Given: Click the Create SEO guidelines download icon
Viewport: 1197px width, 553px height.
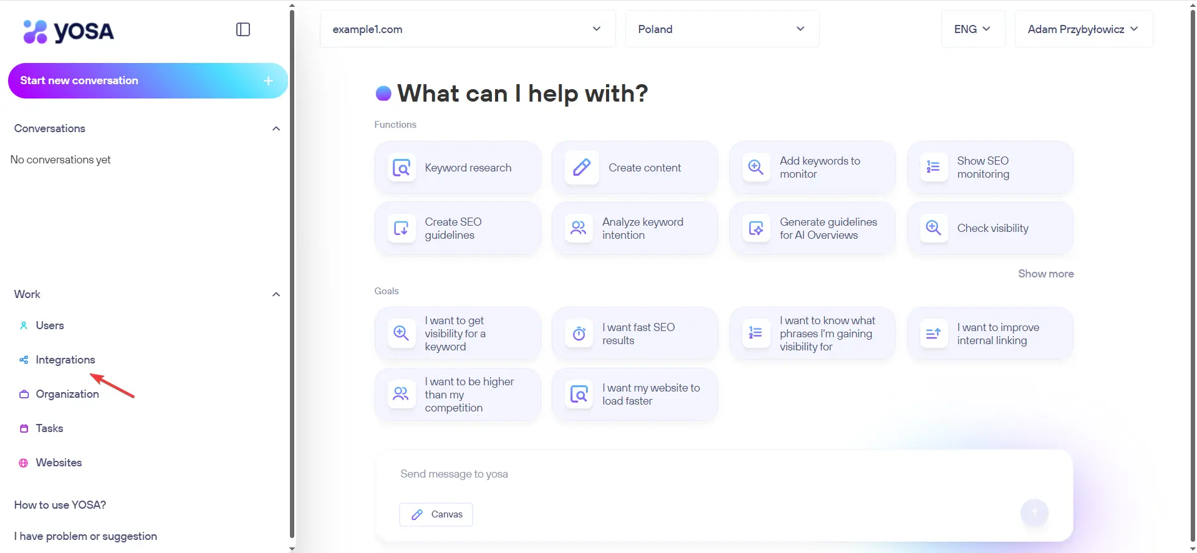Looking at the screenshot, I should (401, 228).
